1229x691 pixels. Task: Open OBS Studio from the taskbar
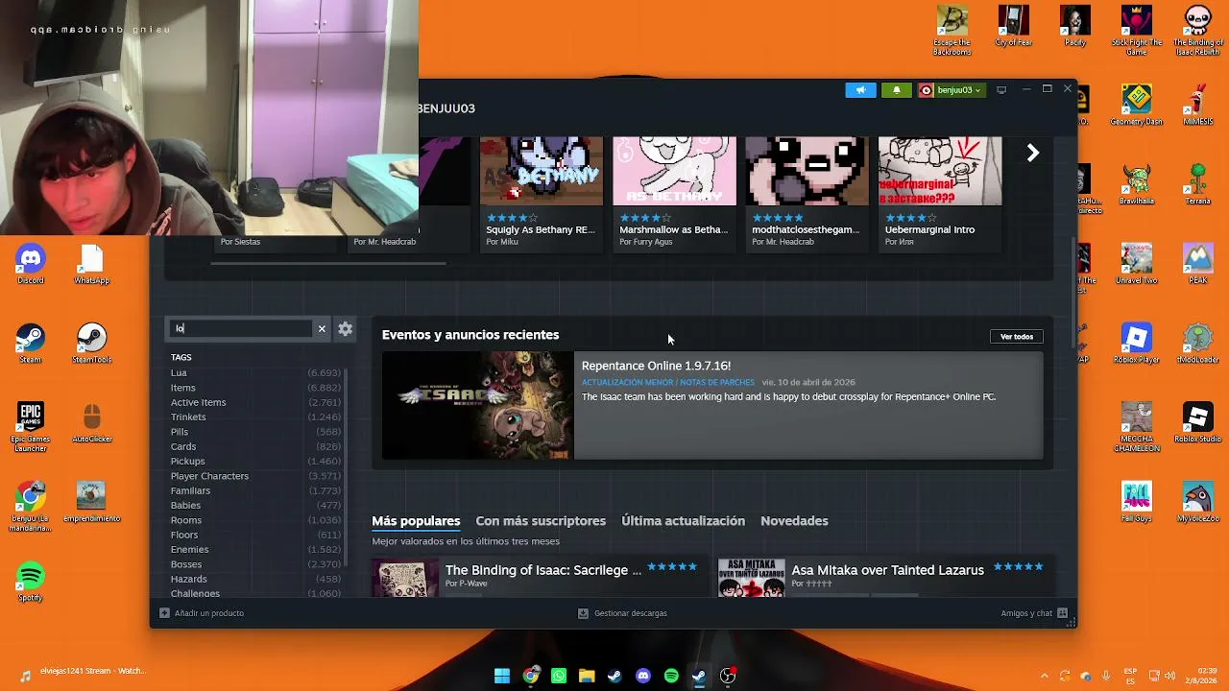(x=728, y=676)
